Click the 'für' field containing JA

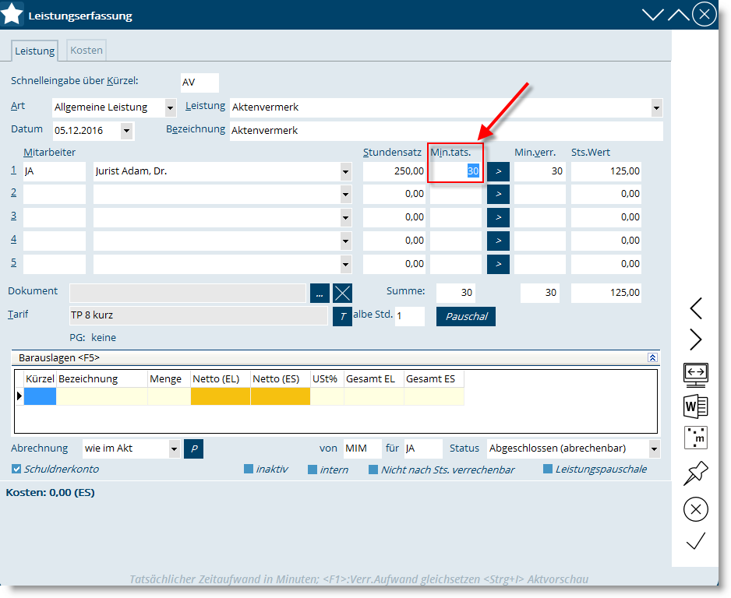tap(423, 448)
